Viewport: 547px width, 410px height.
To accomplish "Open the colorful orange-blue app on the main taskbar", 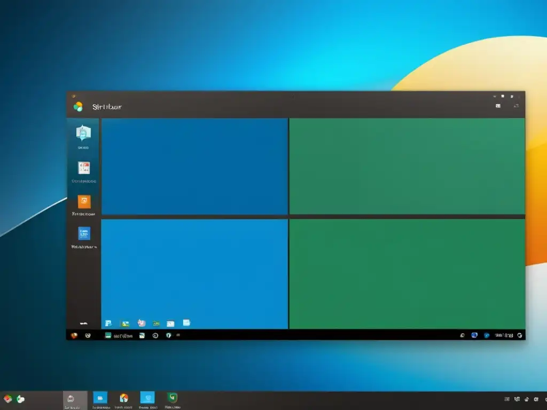I will [x=124, y=398].
